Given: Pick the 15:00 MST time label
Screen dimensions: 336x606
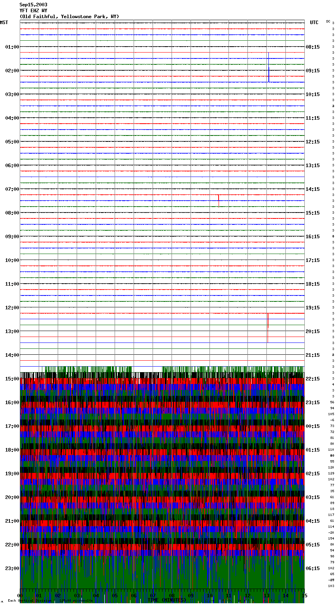Looking at the screenshot, I should 12,379.
